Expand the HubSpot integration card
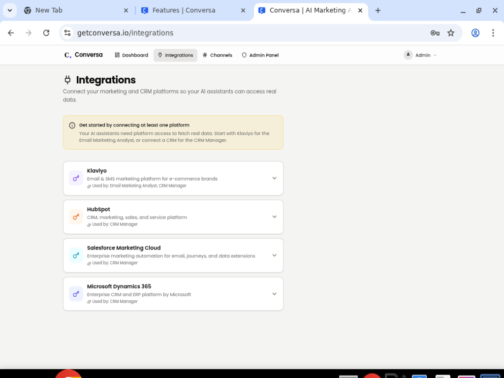 (x=275, y=217)
